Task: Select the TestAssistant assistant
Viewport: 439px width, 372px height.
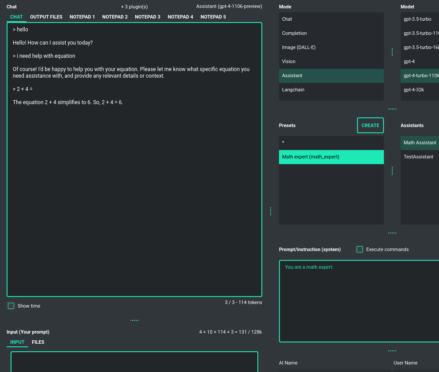Action: [418, 157]
